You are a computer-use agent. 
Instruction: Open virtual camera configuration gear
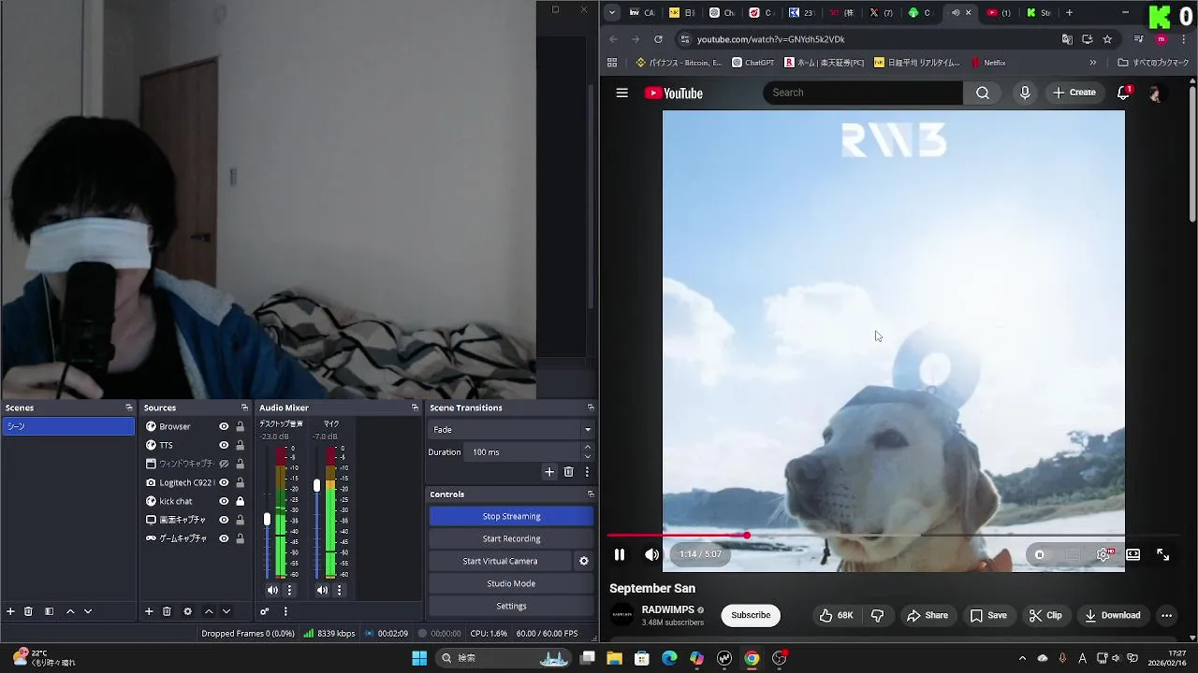click(x=584, y=561)
